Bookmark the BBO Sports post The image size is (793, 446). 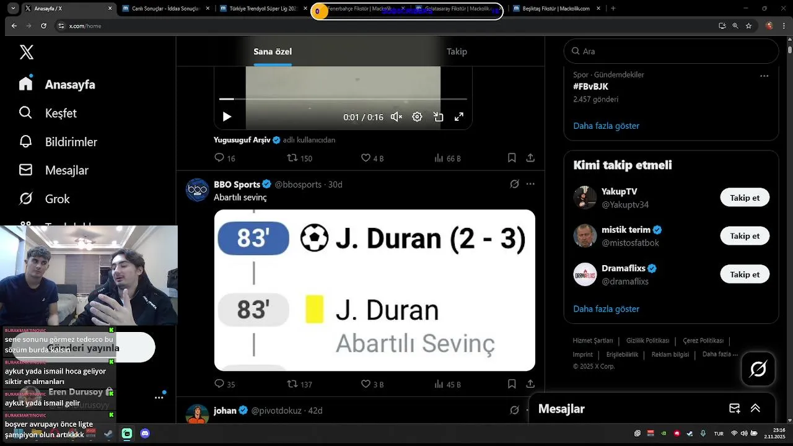(512, 384)
